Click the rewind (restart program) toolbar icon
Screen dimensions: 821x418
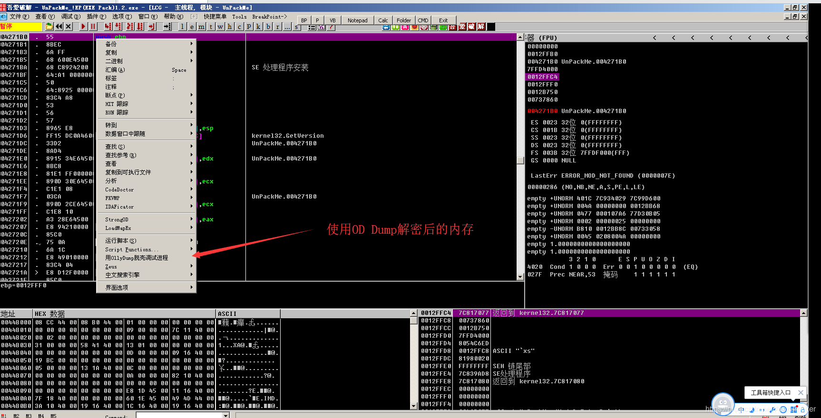tap(59, 27)
